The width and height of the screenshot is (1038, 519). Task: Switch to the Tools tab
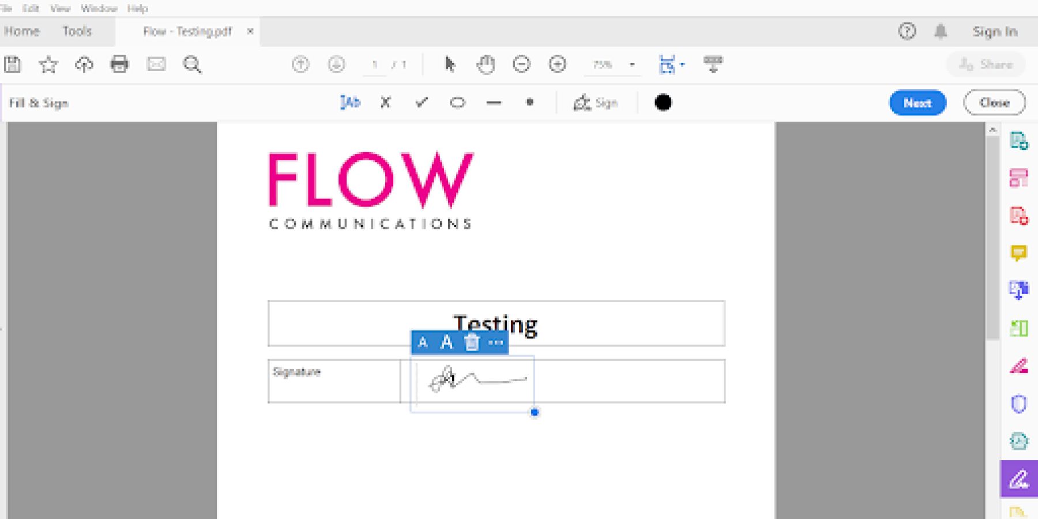(77, 31)
